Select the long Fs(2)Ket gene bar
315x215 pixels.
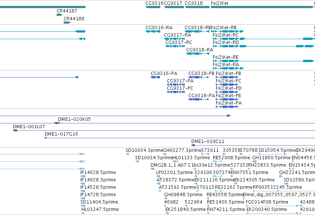click(x=262, y=7)
